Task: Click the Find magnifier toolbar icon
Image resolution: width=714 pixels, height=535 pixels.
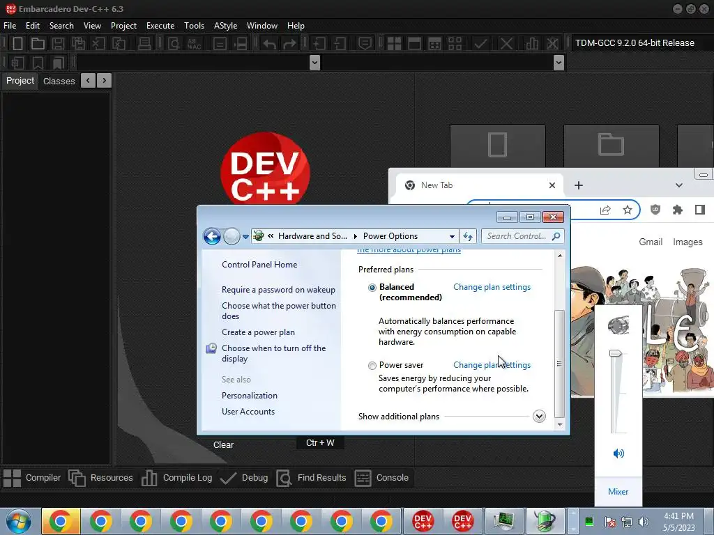Action: click(174, 44)
